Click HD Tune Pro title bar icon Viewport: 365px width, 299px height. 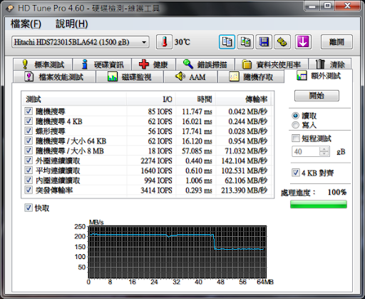[11, 9]
